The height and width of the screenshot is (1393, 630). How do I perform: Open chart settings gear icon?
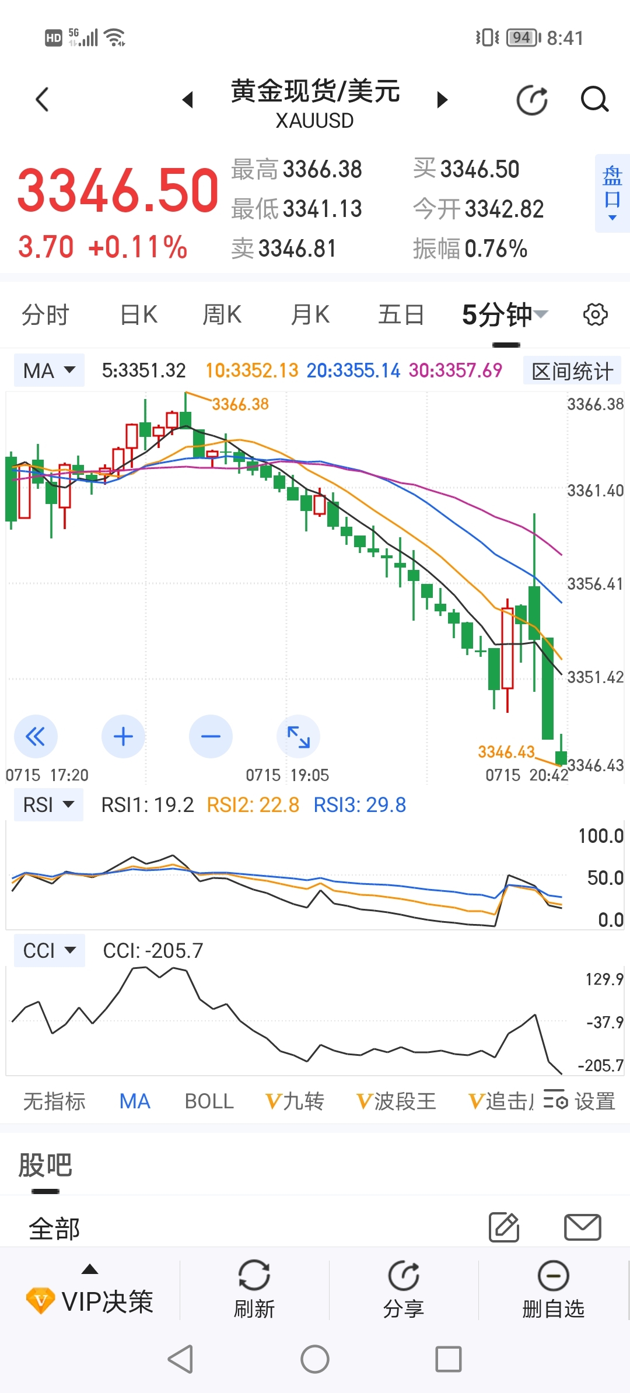[595, 315]
